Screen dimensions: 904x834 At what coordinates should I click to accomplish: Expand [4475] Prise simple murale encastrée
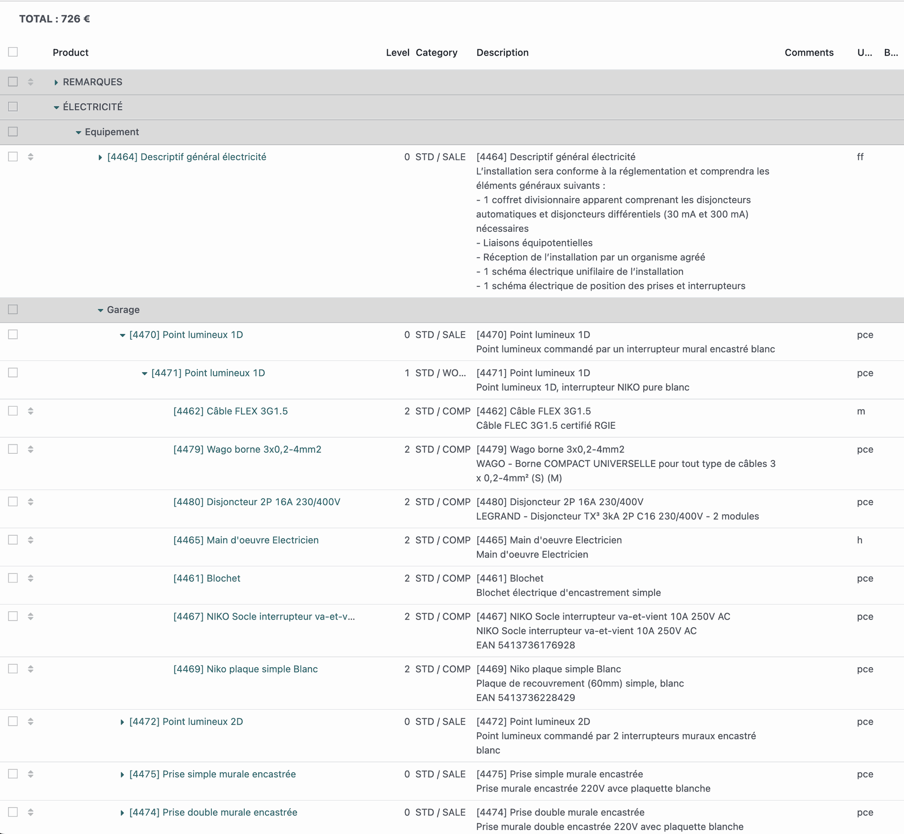pos(122,775)
